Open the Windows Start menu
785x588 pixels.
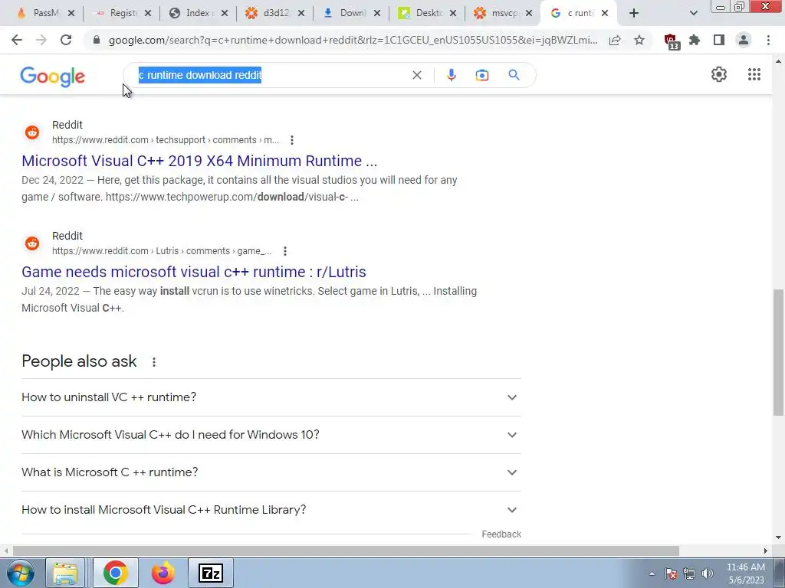tap(21, 573)
